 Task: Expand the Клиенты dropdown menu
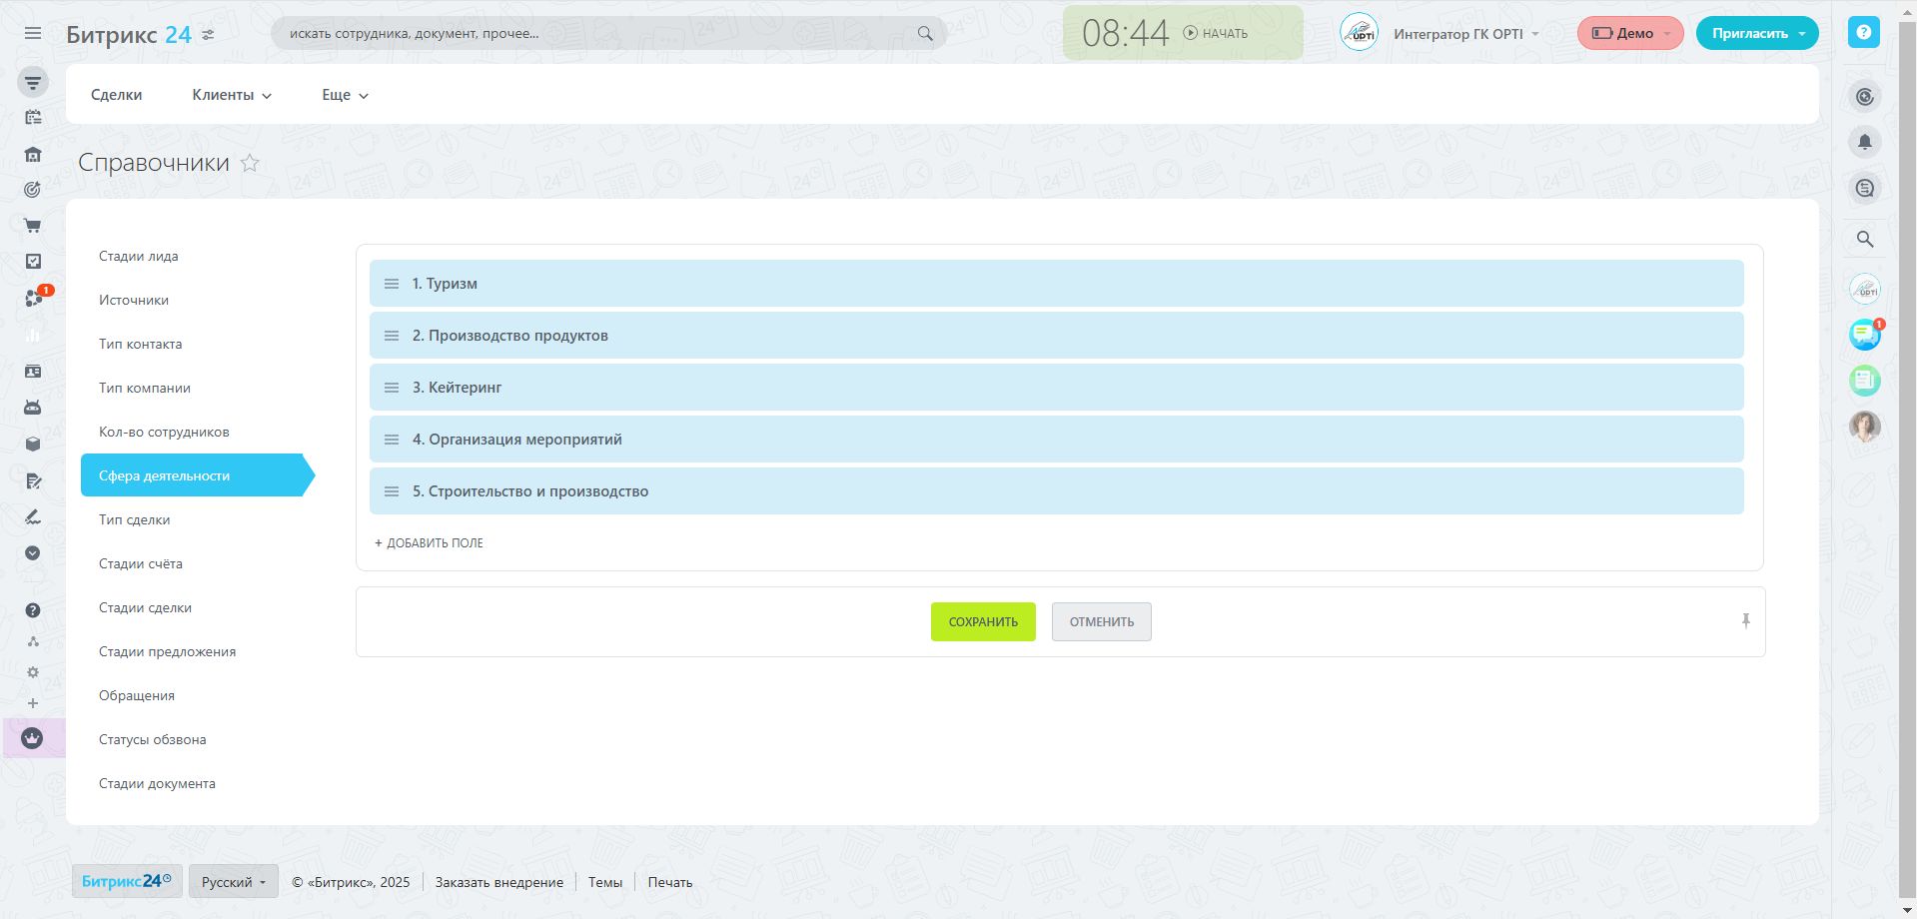232,95
